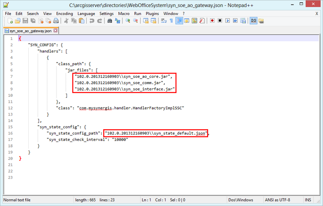Open the Encoding menu
The height and width of the screenshot is (206, 323).
[x=65, y=14]
